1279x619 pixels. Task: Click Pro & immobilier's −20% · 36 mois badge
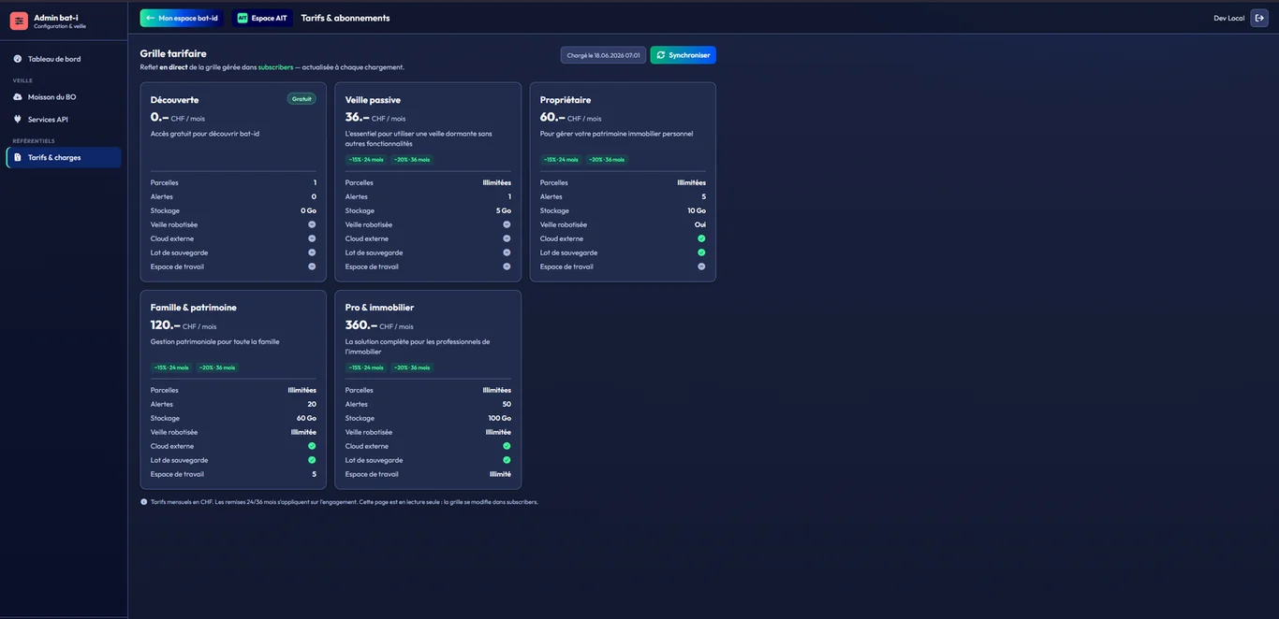click(412, 367)
